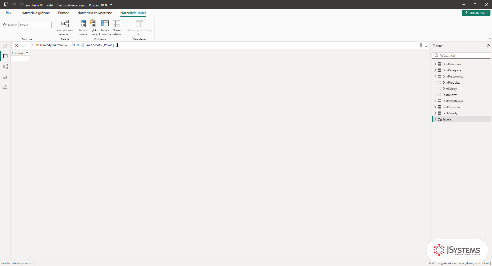Viewport: 492px width, 266px height.
Task: Expand the formula bar with chevron
Action: [x=426, y=46]
